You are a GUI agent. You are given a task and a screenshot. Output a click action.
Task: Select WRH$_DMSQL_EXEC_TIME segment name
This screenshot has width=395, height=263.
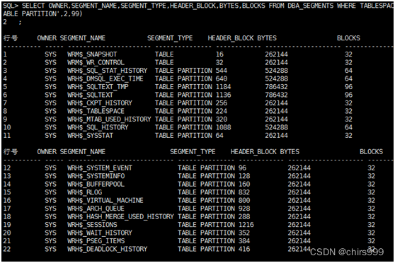[105, 78]
